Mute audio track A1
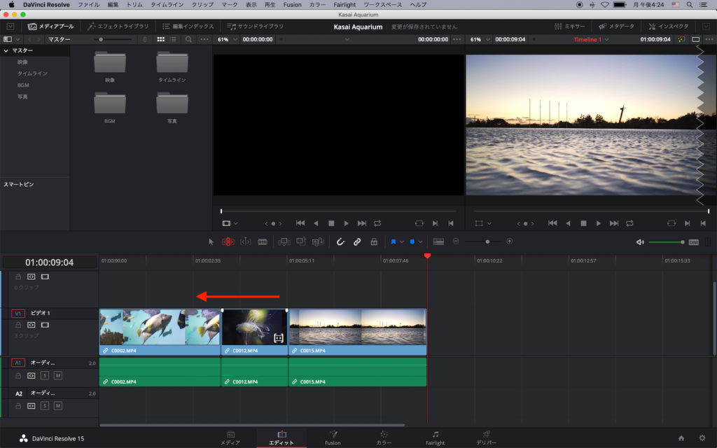 pyautogui.click(x=58, y=376)
